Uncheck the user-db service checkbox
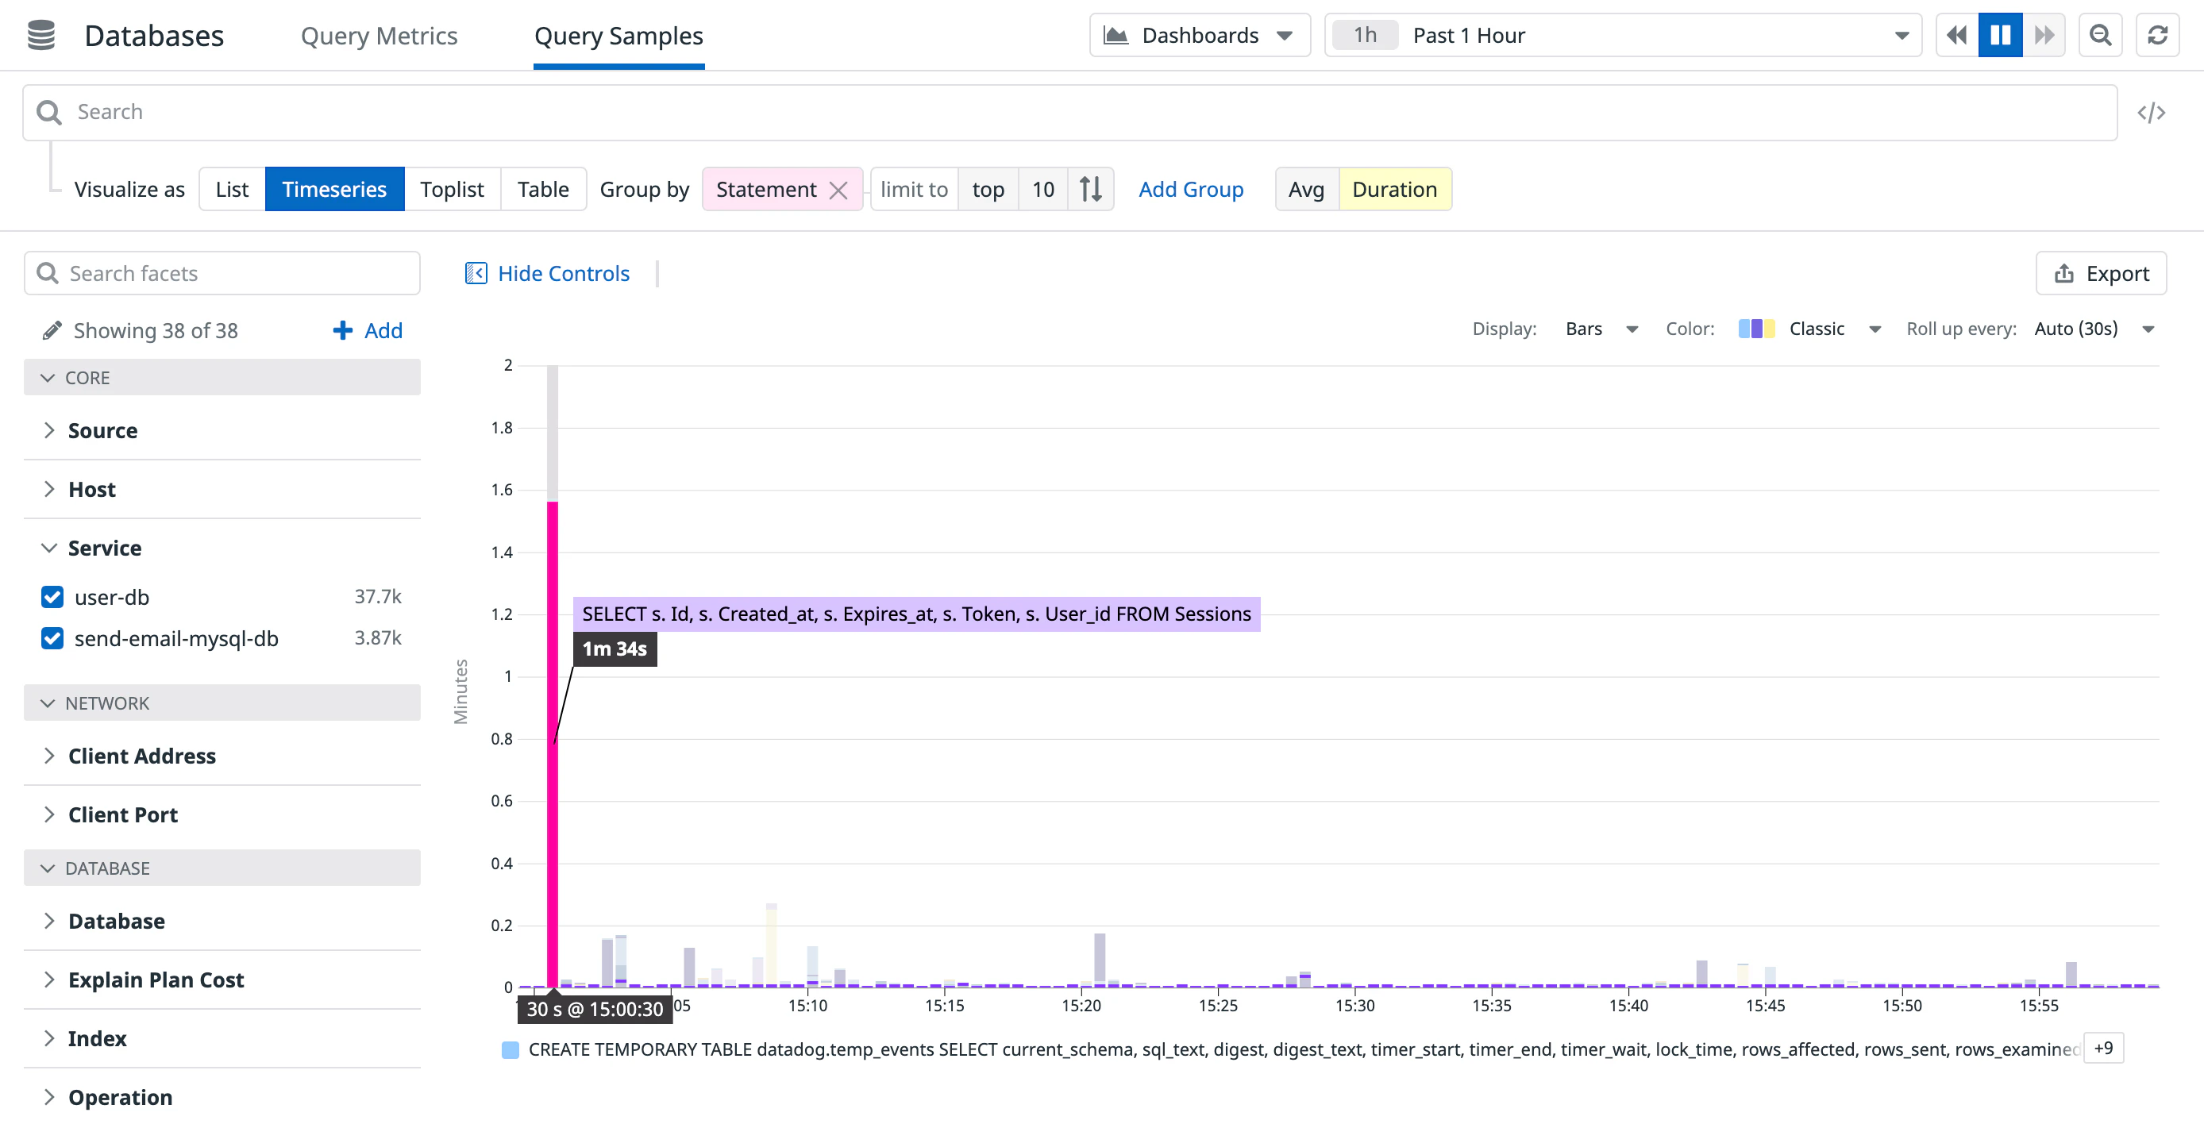This screenshot has width=2204, height=1124. (52, 597)
